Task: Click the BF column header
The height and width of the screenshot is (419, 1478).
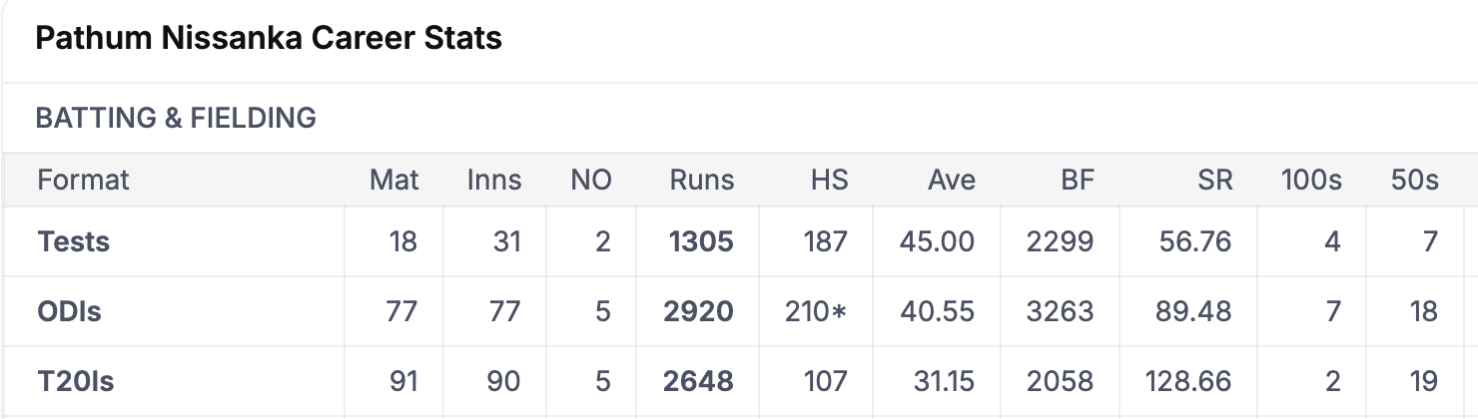Action: [1079, 180]
